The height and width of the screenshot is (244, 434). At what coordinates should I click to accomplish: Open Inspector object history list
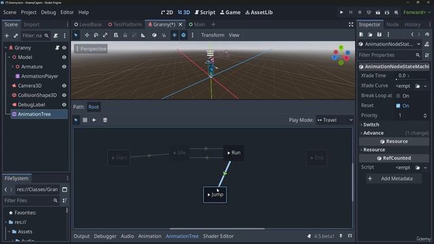[427, 35]
